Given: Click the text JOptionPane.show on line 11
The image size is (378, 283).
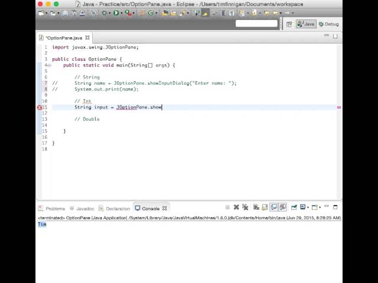Looking at the screenshot, I should (x=139, y=107).
